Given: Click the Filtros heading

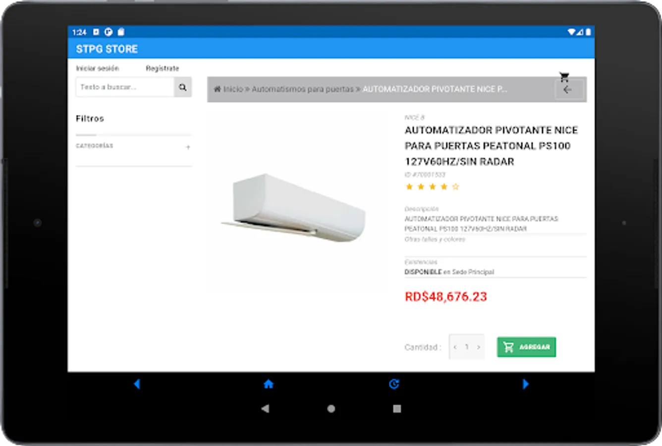Looking at the screenshot, I should point(90,118).
